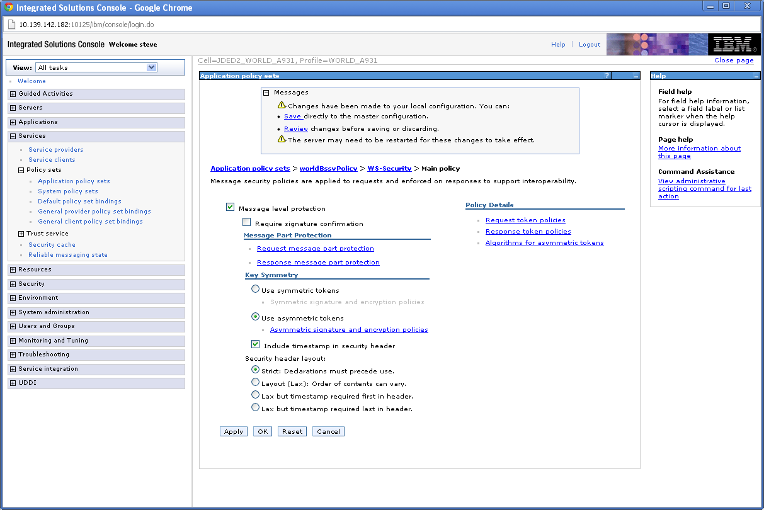Collapse the Messages box
This screenshot has width=764, height=510.
tap(266, 93)
